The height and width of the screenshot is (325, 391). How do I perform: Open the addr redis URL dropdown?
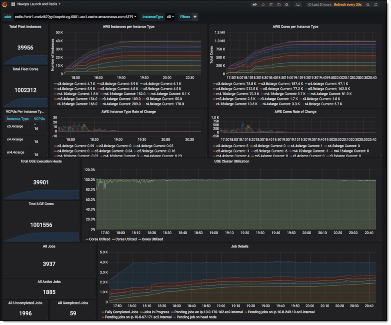tap(76, 17)
